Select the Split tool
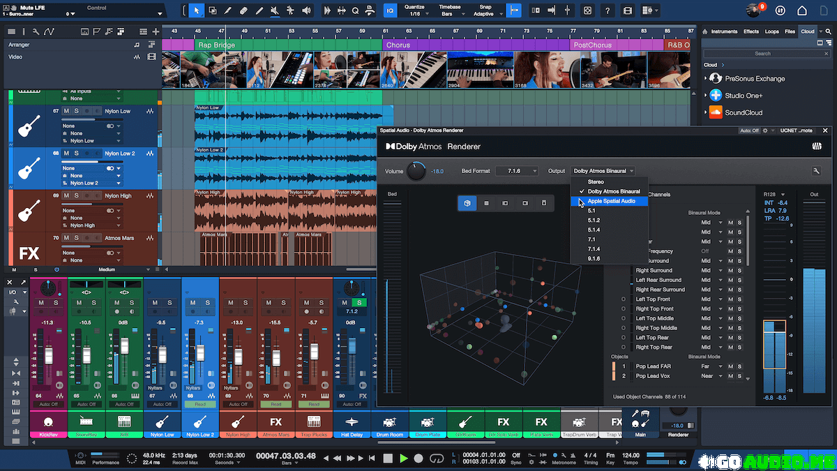Image resolution: width=837 pixels, height=471 pixels. point(228,10)
